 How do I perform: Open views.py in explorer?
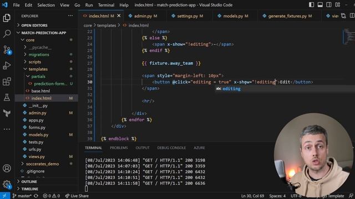point(47,156)
